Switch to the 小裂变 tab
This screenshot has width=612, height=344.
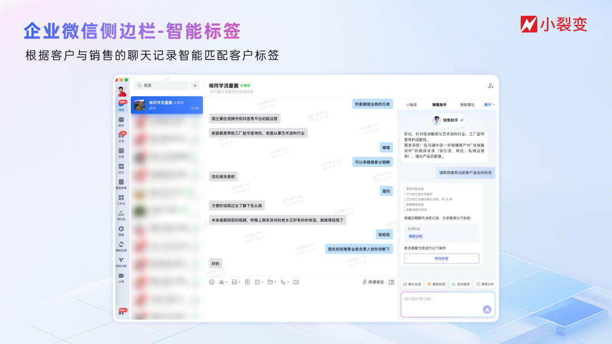click(411, 104)
